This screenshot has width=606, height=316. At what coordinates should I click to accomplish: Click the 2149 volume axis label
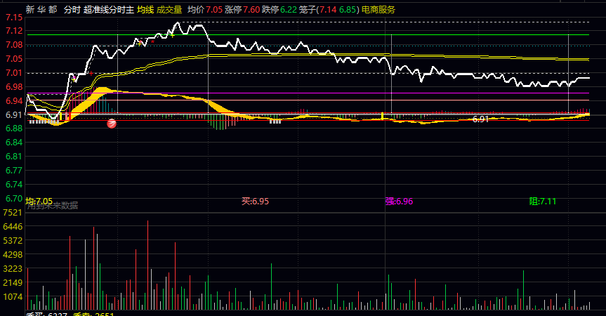tap(13, 283)
